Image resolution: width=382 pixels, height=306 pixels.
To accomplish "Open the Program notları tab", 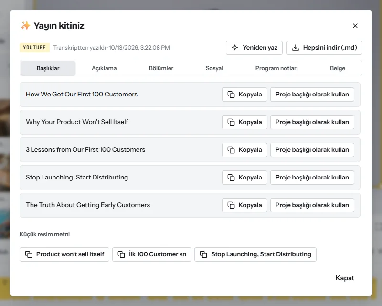I will pos(276,68).
